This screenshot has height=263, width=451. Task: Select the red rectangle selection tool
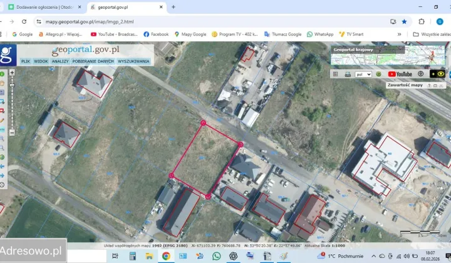click(2, 111)
